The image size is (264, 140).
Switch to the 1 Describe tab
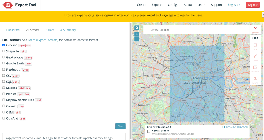pyautogui.click(x=12, y=30)
